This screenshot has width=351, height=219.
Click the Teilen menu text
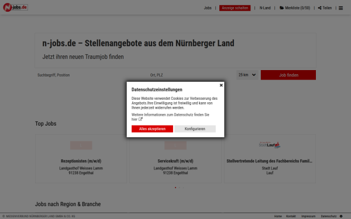tap(327, 8)
